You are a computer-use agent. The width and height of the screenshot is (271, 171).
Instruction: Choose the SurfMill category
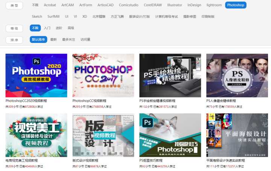[x=53, y=17]
